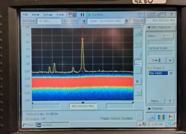Screen dimensions: 186x134
Task: Click the 400.000000 MHz center frequency field
Action: pos(83,106)
